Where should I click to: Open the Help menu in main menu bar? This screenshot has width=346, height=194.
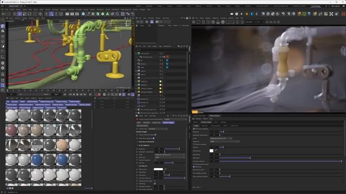click(x=149, y=10)
